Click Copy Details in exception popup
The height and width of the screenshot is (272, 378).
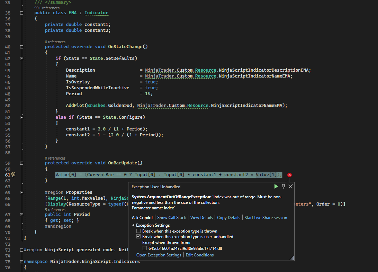coord(228,218)
